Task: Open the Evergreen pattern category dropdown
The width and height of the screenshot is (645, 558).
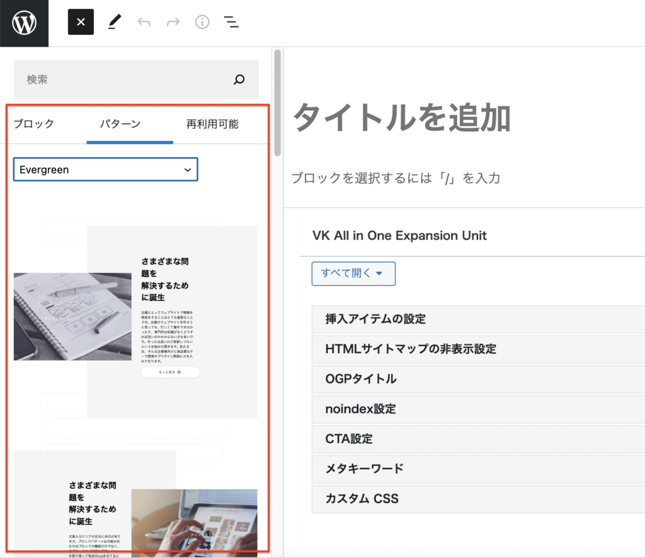Action: 106,170
